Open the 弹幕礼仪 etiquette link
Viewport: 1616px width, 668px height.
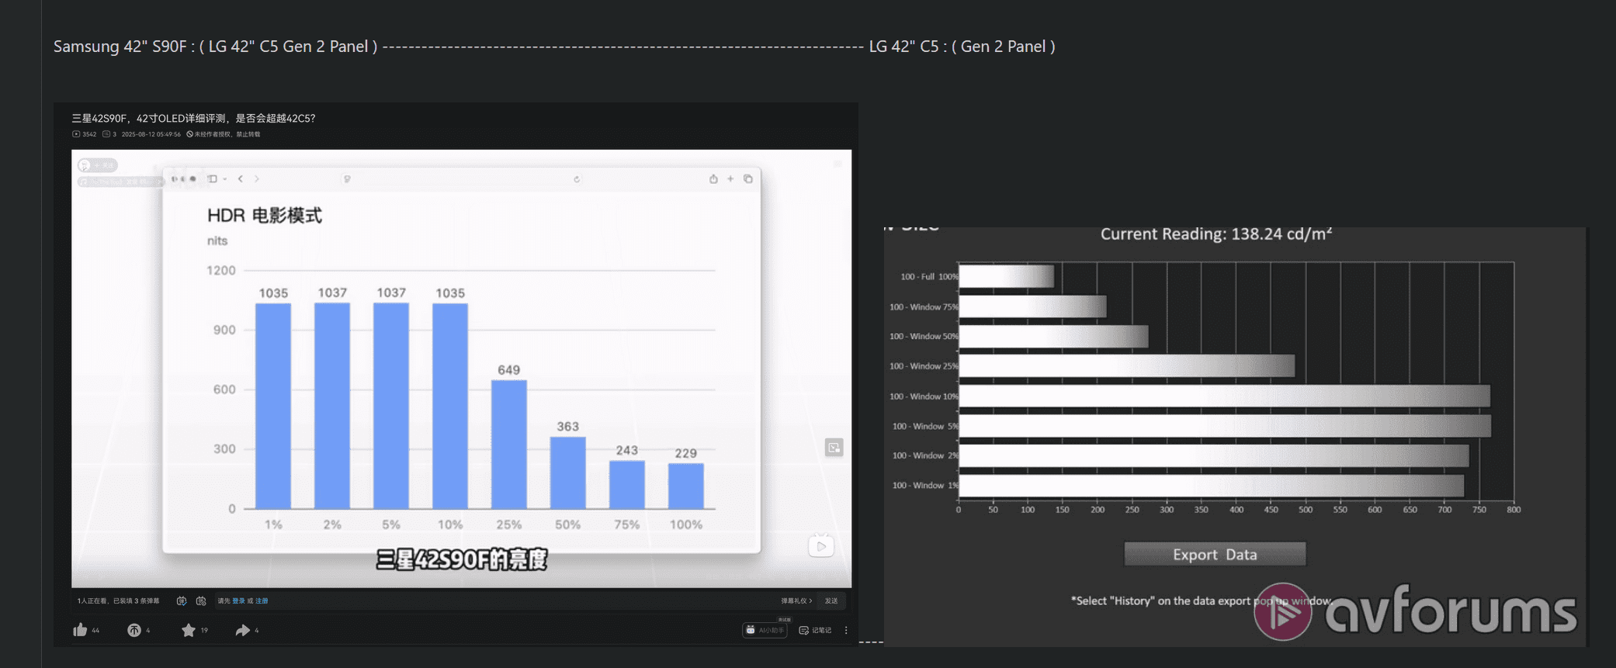coord(796,601)
